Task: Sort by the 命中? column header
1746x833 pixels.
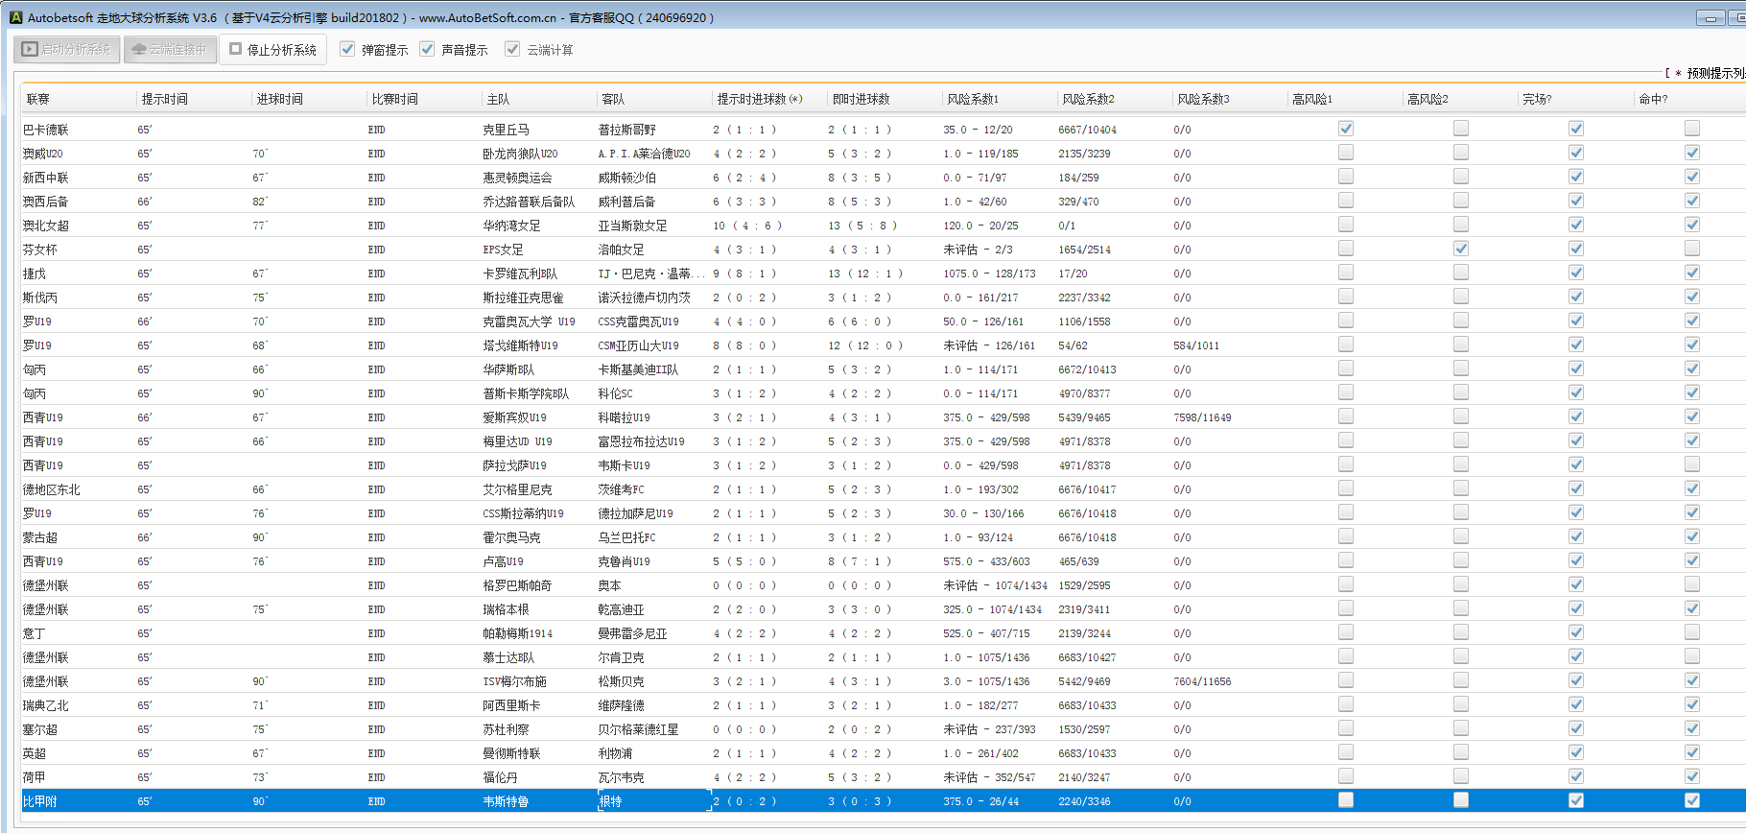Action: pos(1653,99)
